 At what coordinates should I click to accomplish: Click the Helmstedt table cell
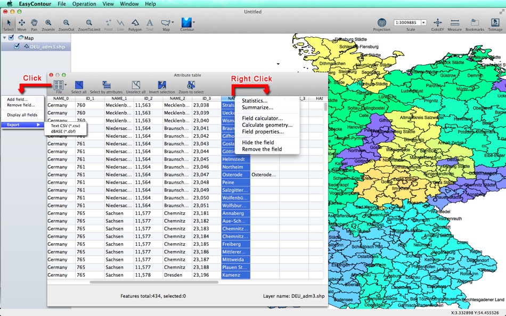click(x=235, y=159)
